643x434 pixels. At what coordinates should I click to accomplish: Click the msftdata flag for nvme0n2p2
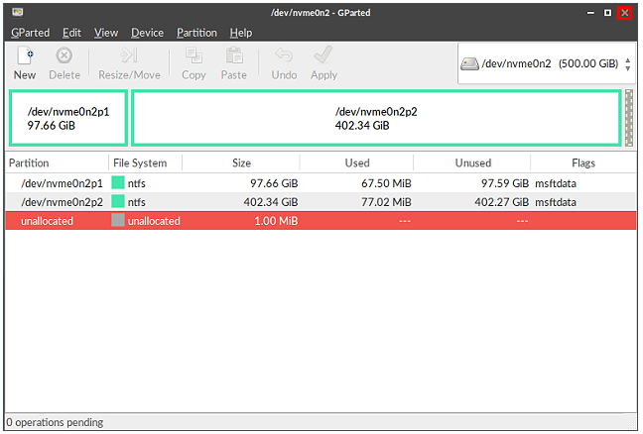(556, 202)
